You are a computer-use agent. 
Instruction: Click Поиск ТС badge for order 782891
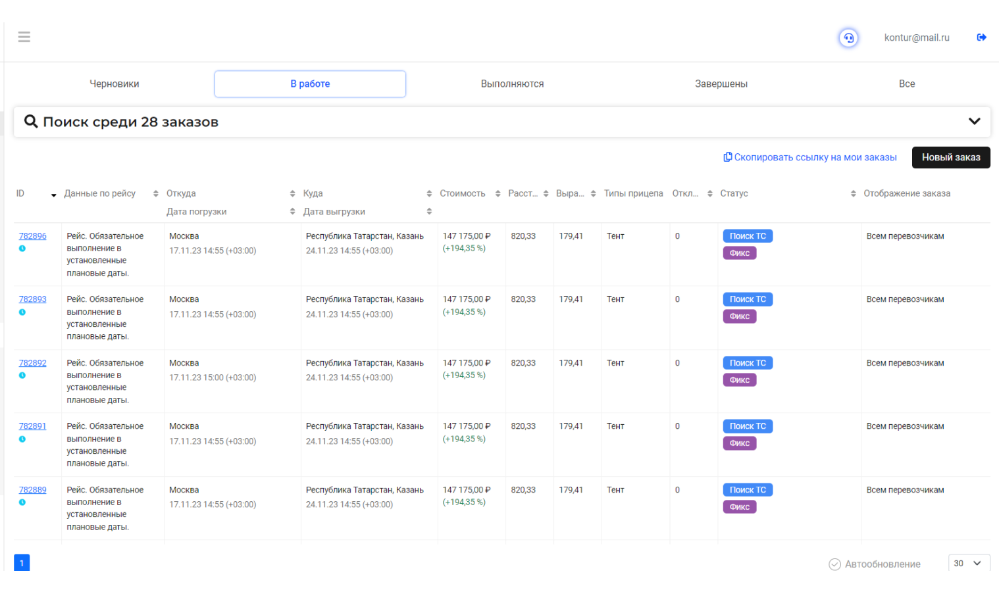coord(748,426)
